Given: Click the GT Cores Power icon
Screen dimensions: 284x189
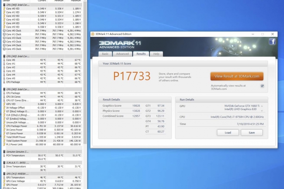Looking at the screenshot, I should click(4, 133).
